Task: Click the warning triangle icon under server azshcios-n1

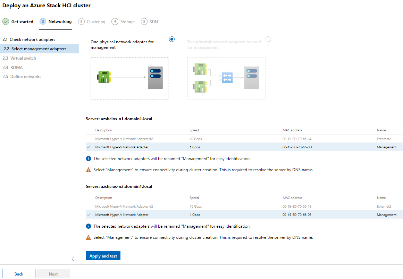Action: coord(88,169)
